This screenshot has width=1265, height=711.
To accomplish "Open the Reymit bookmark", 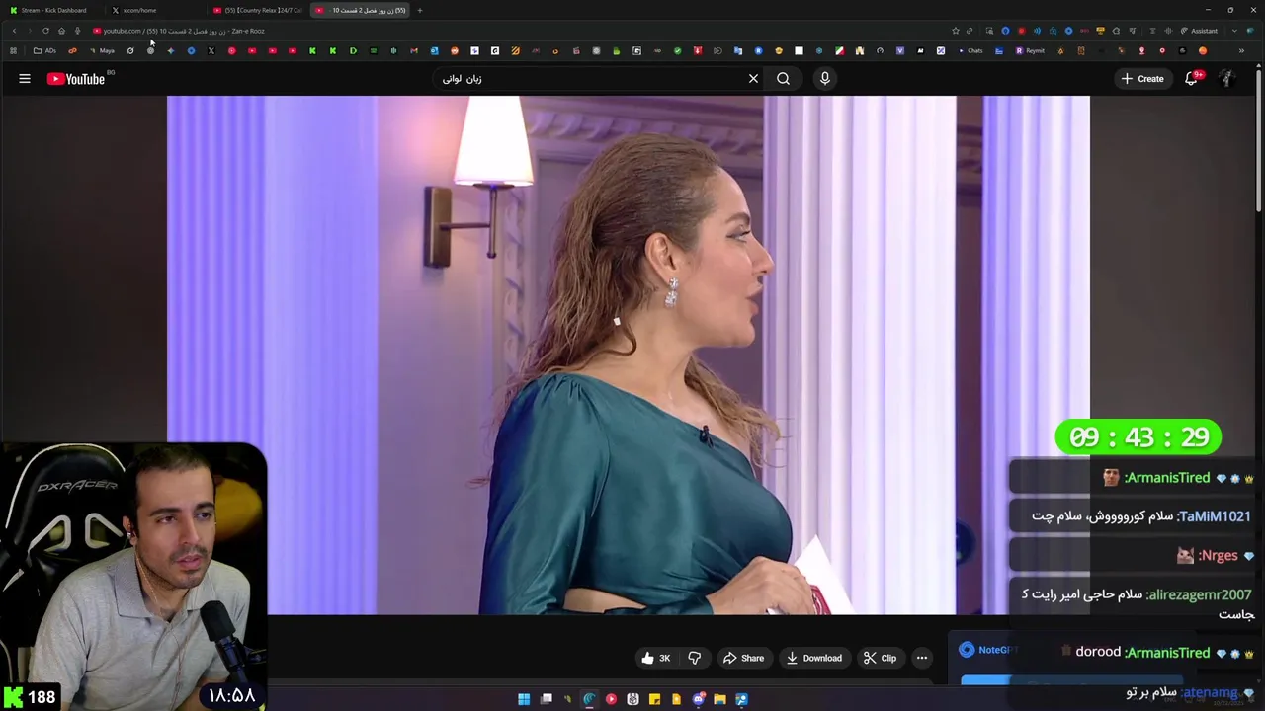I will point(1030,50).
